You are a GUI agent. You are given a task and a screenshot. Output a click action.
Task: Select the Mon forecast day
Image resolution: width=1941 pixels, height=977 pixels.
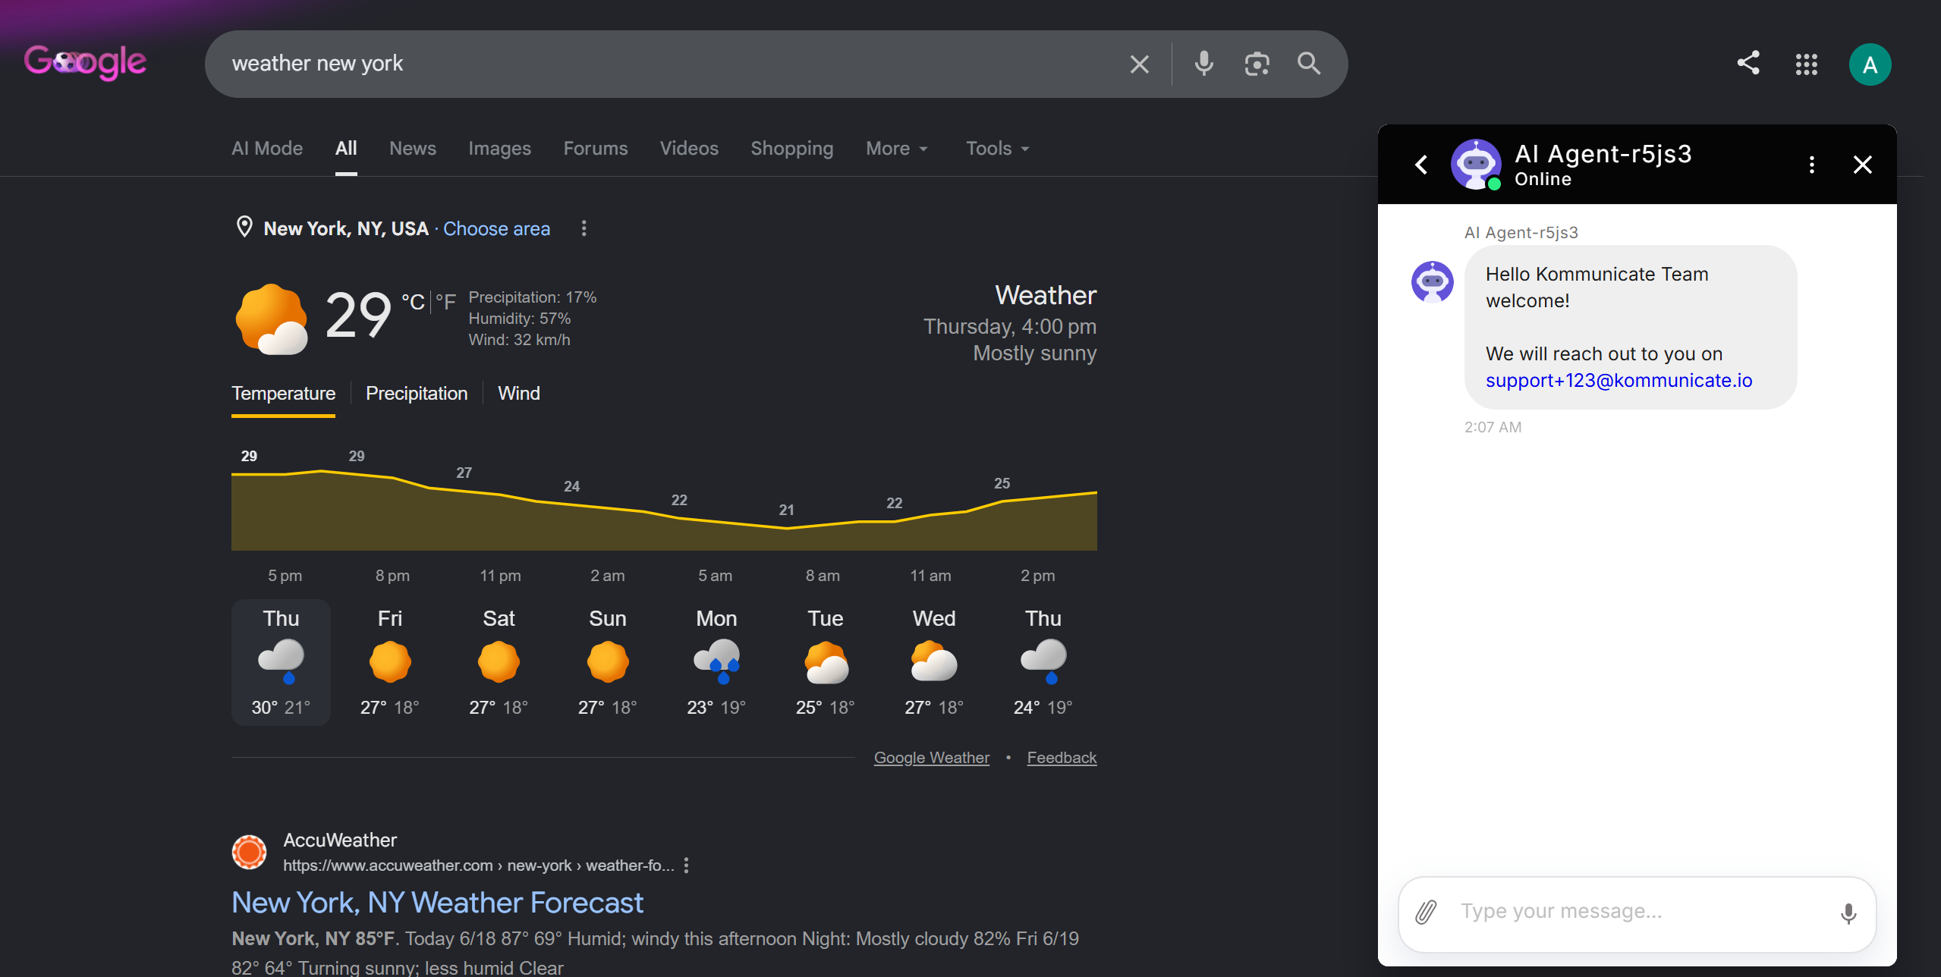click(716, 662)
